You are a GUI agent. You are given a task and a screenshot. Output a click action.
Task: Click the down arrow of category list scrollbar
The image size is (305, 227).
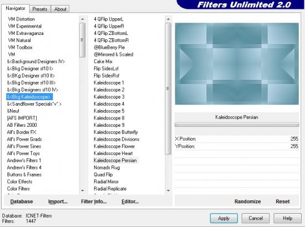point(83,190)
